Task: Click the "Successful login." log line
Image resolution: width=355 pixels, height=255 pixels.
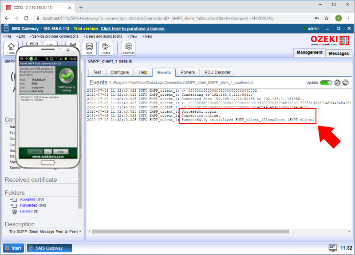Action: point(199,111)
